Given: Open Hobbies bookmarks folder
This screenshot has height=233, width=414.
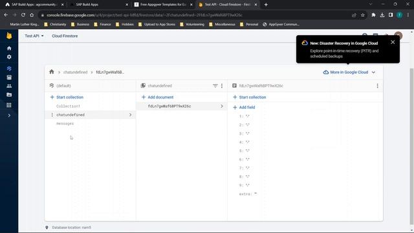Looking at the screenshot, I should point(125,25).
